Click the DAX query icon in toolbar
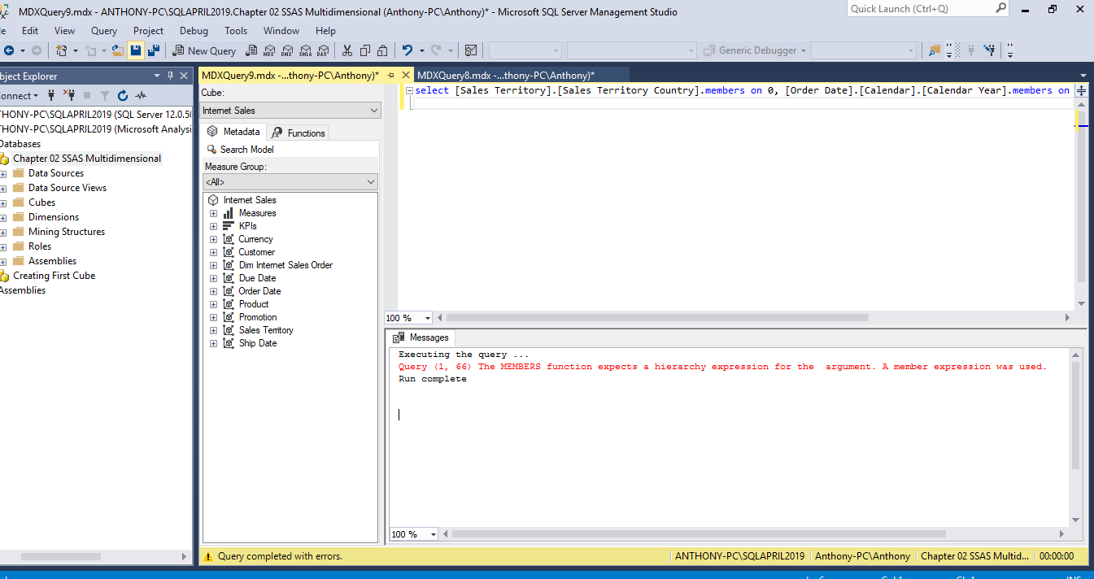Image resolution: width=1094 pixels, height=579 pixels. coord(323,50)
